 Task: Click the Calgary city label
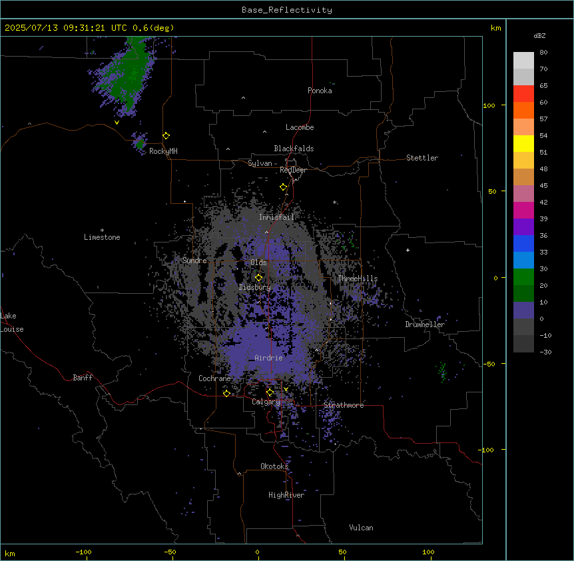tap(266, 402)
